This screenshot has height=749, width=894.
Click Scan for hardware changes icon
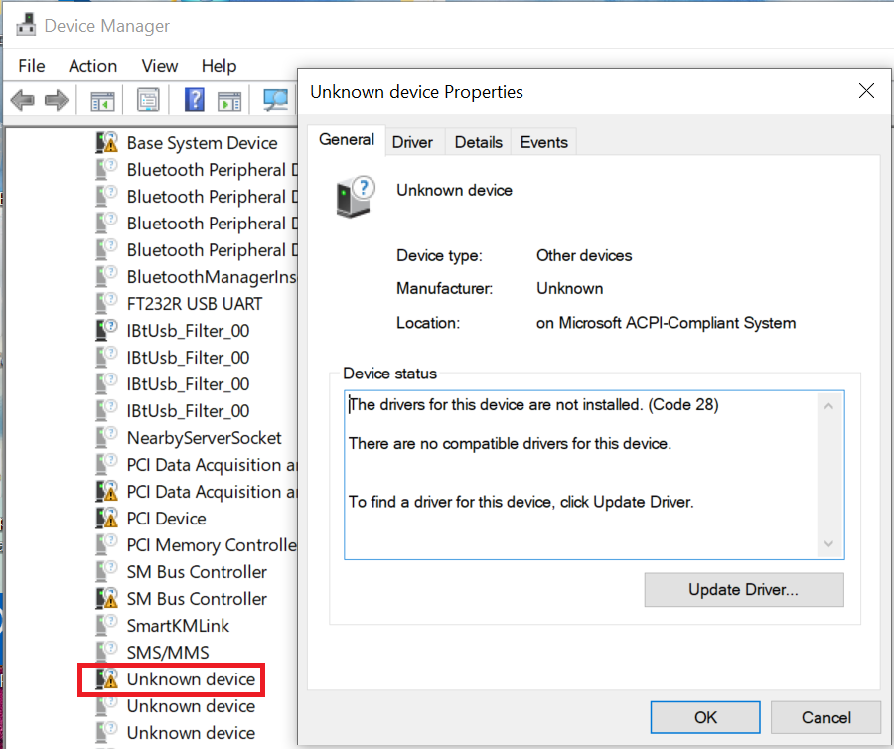coord(276,101)
